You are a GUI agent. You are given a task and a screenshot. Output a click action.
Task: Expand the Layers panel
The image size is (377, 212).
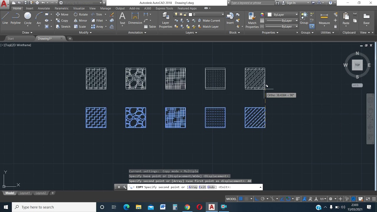click(x=191, y=32)
